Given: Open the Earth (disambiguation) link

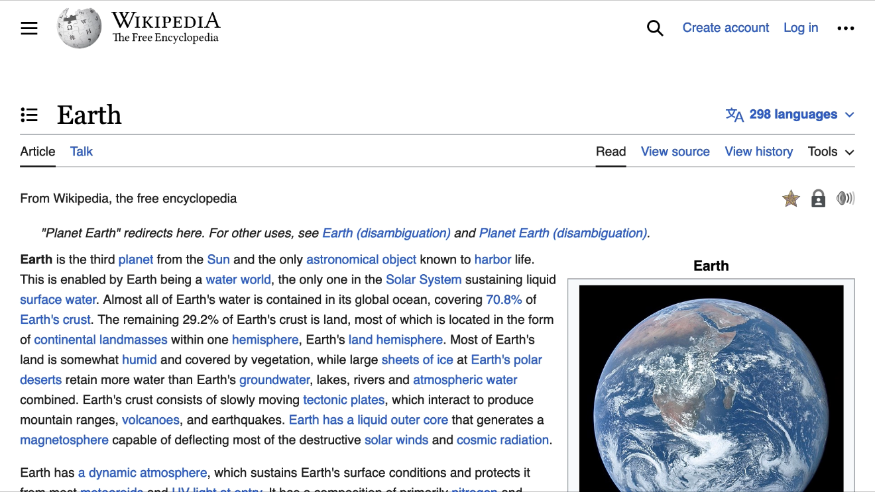Looking at the screenshot, I should click(386, 233).
